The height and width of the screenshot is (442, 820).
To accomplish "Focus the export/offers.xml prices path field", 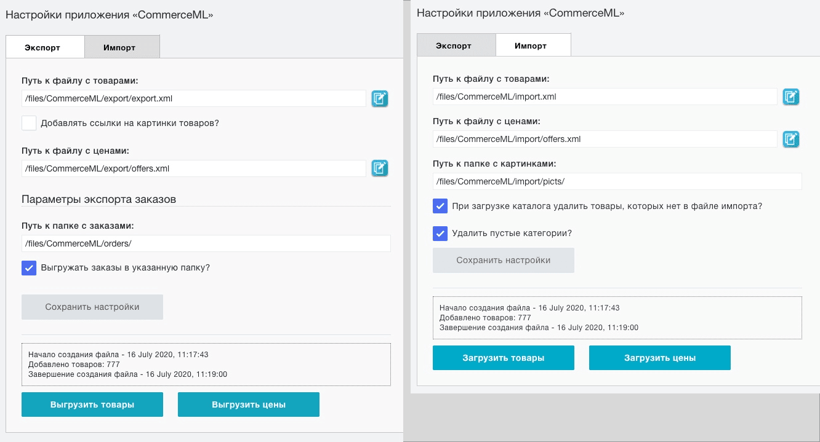I will 194,168.
